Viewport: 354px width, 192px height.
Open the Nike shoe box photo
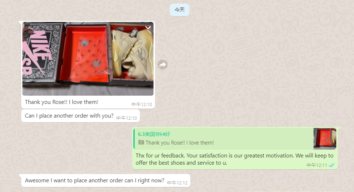88,59
